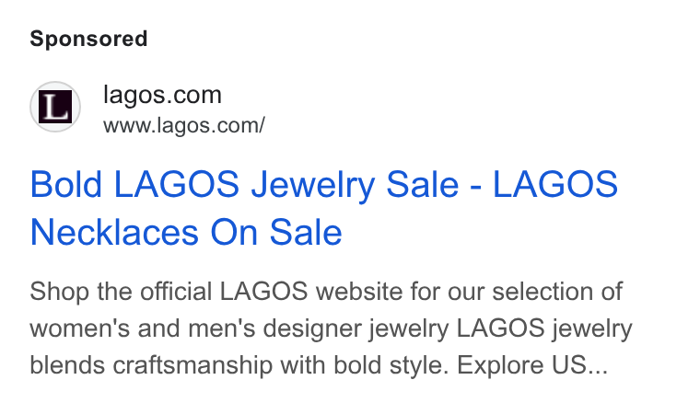Viewport: 700px width, 403px height.
Task: Click the first "LAGOS" in the blue headline
Action: 177,184
